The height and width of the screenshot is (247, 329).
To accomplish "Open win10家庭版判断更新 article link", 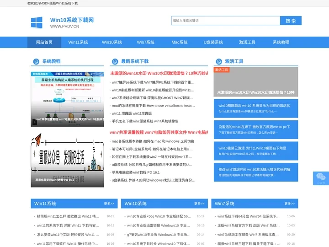I will [x=153, y=90].
